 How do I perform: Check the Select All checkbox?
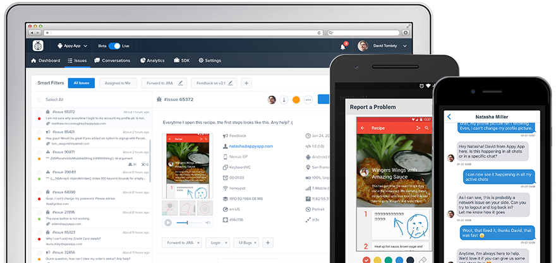(x=40, y=100)
